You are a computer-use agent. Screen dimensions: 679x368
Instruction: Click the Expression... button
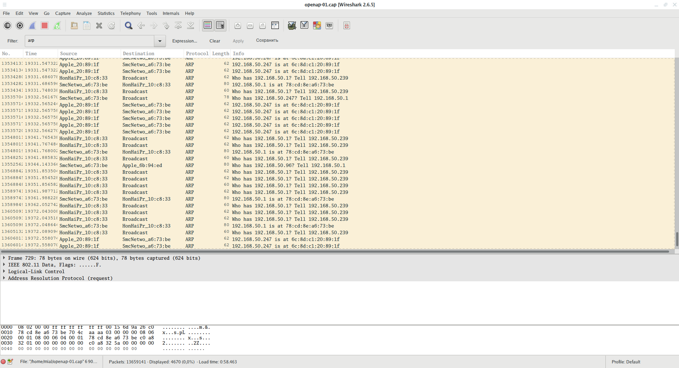click(184, 41)
